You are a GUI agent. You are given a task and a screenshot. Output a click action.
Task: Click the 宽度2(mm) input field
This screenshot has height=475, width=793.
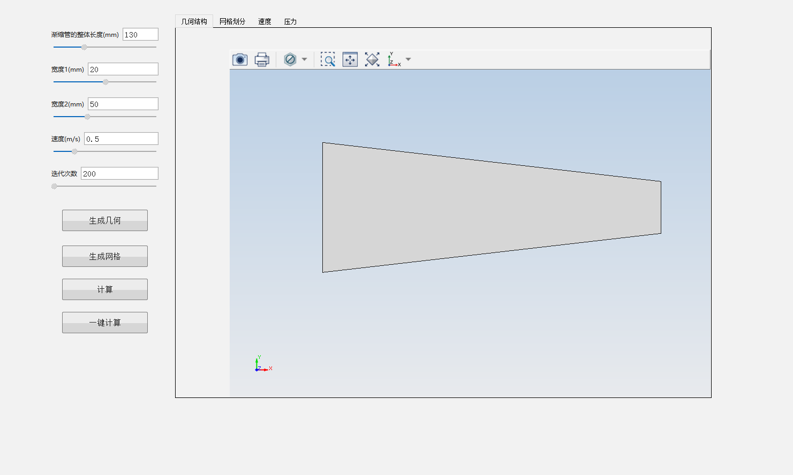123,104
